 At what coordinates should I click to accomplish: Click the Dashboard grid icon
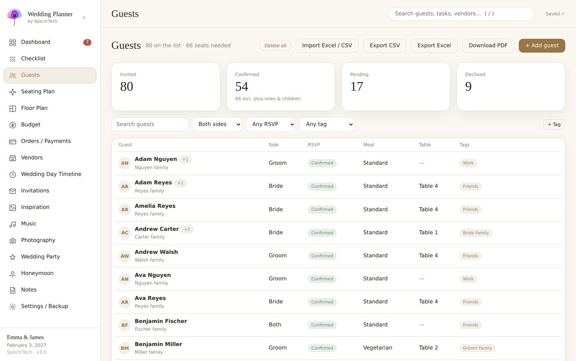tap(13, 42)
